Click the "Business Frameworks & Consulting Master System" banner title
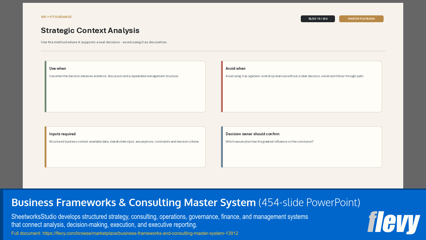Image resolution: width=426 pixels, height=240 pixels. click(x=133, y=202)
